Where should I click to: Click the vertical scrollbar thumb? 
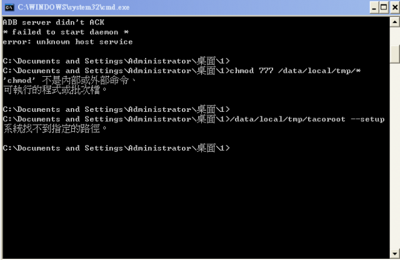click(x=394, y=54)
